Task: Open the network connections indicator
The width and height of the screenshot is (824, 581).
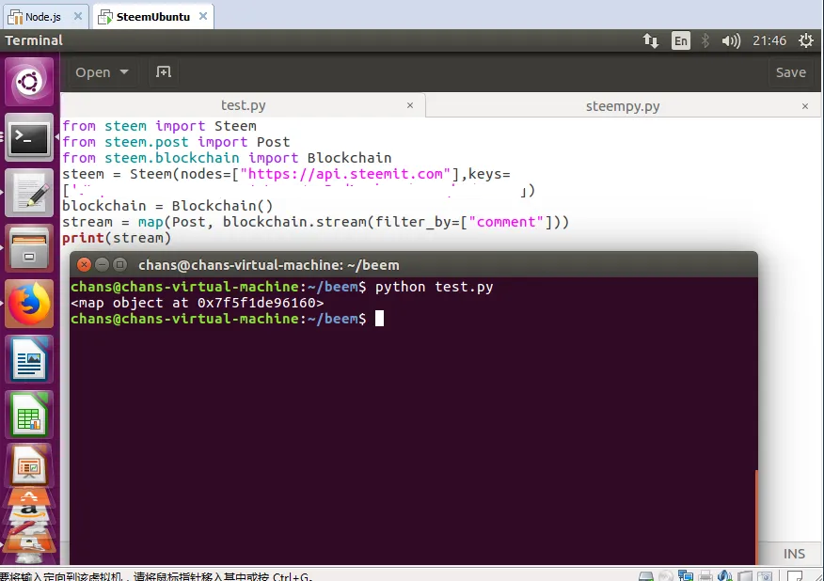Action: pos(651,40)
